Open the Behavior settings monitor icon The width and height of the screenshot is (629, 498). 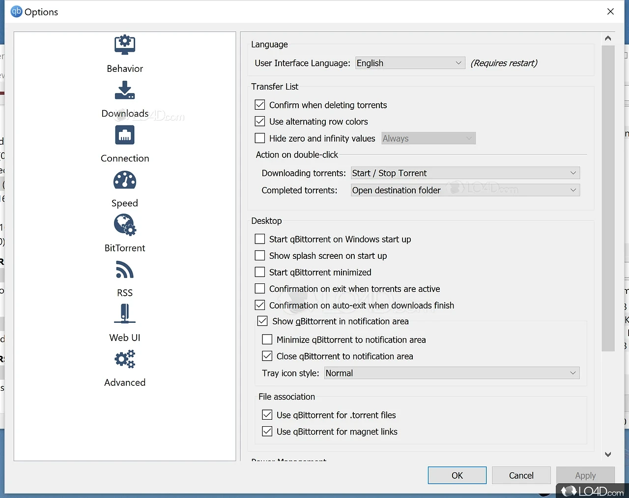125,45
